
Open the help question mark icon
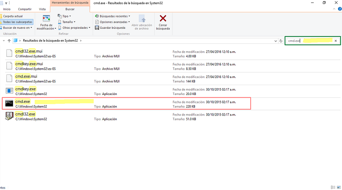click(340, 9)
